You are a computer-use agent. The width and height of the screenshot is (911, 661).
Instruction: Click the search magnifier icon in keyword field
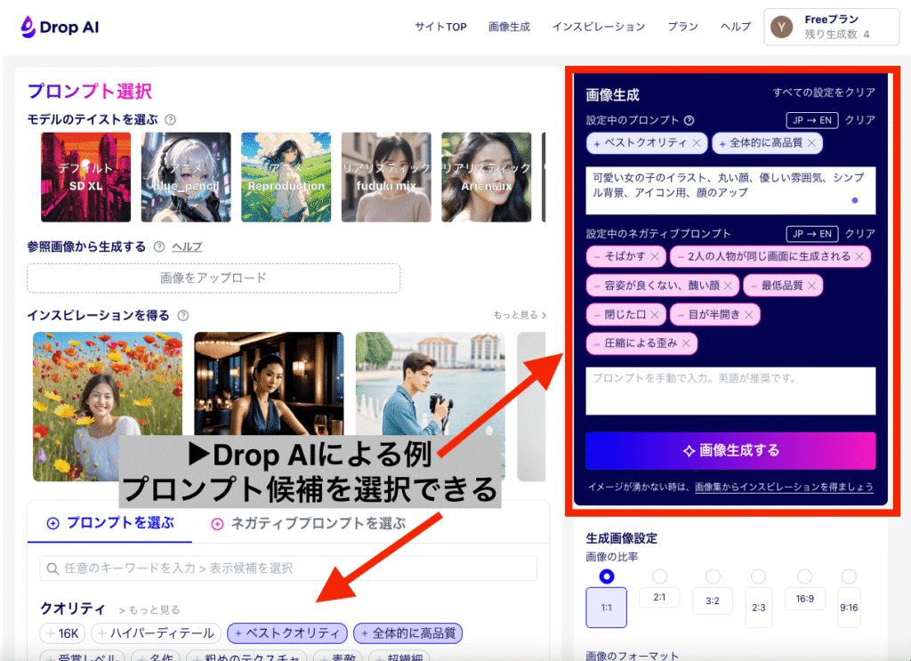52,568
